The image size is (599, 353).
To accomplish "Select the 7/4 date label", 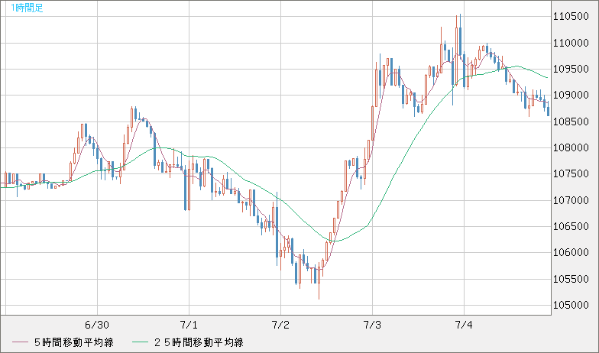I will pyautogui.click(x=464, y=325).
